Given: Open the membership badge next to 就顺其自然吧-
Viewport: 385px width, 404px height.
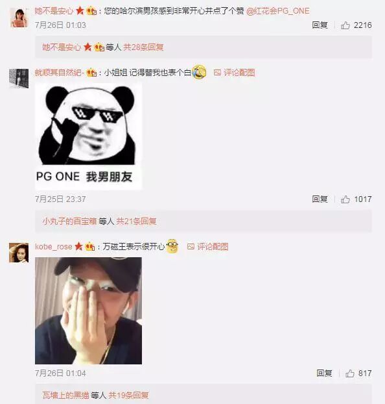Looking at the screenshot, I should pos(91,73).
